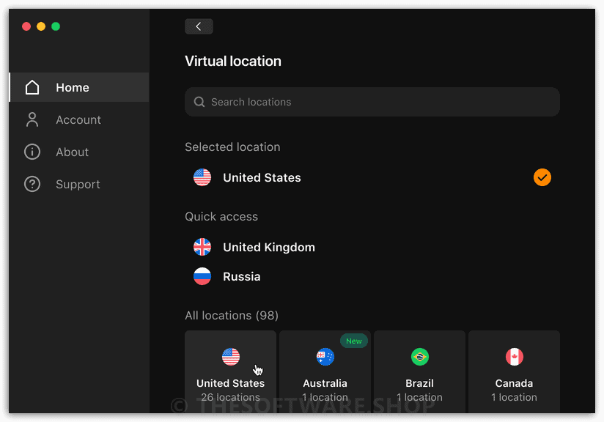Click the orange selected checkmark

[542, 177]
